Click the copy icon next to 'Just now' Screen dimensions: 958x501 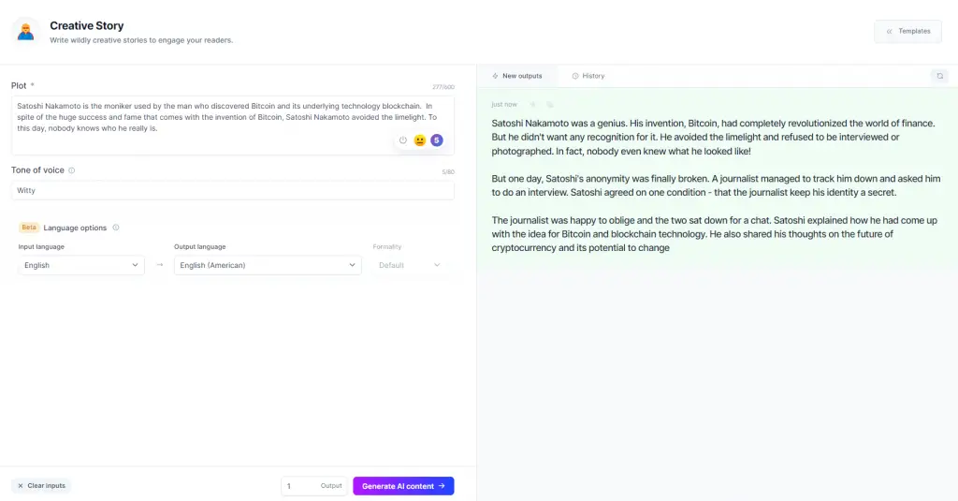point(550,105)
